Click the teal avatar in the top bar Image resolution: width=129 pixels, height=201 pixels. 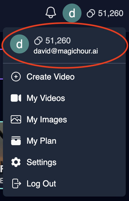pos(72,13)
